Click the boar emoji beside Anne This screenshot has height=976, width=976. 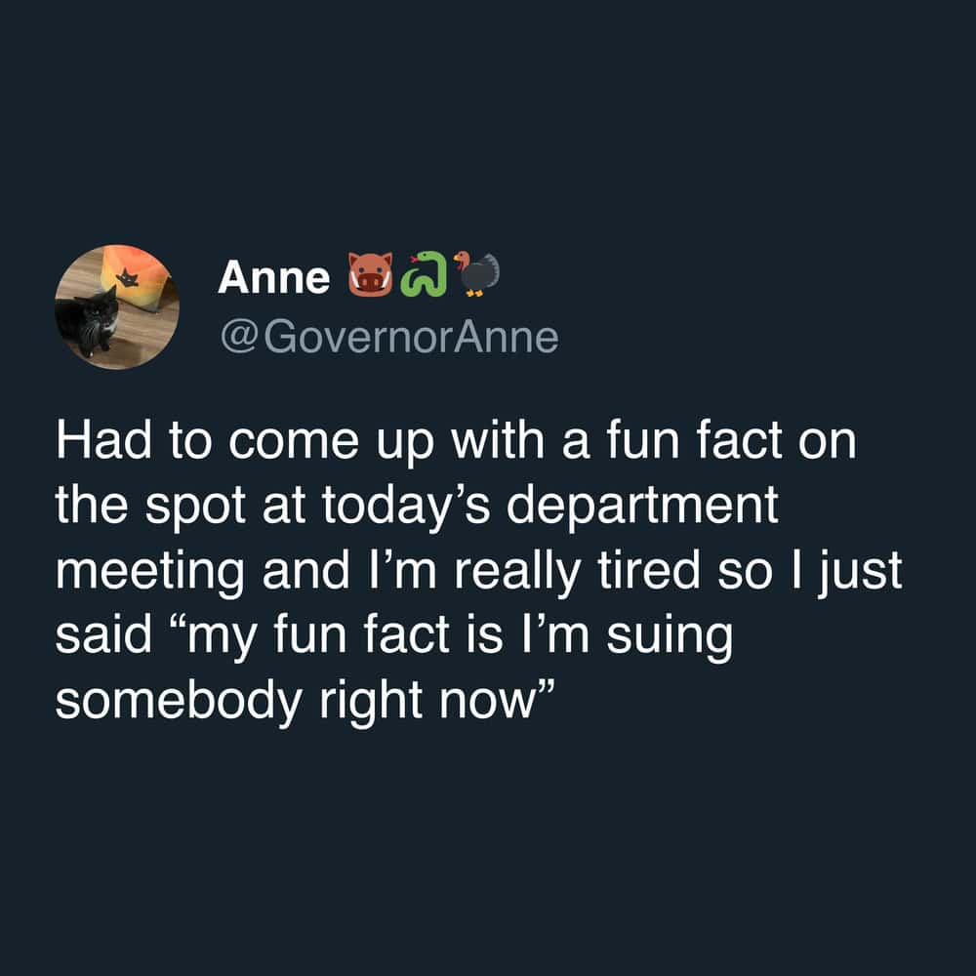tap(371, 275)
